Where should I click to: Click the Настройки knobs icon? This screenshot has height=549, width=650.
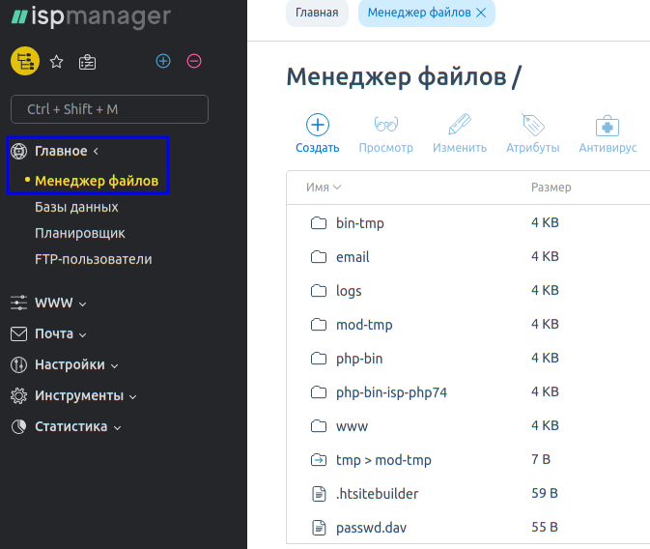pos(18,364)
